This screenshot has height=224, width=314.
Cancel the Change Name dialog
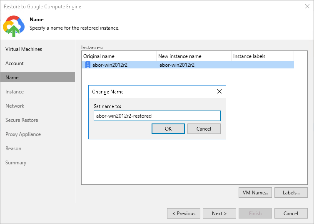point(204,128)
